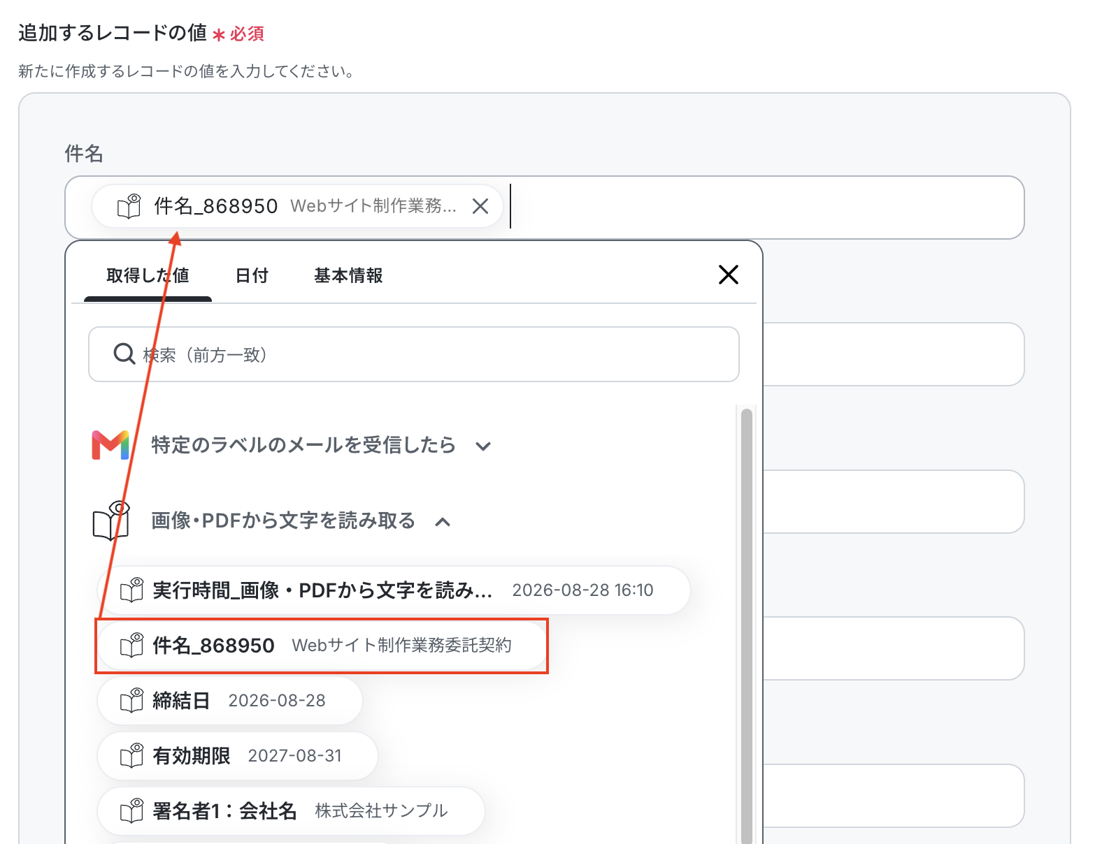Image resolution: width=1102 pixels, height=844 pixels.
Task: Focus the 検索（前方一致）search box
Action: click(414, 354)
